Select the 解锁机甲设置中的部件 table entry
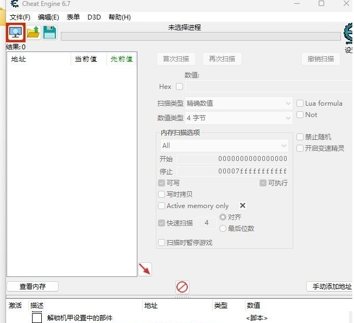The height and width of the screenshot is (323, 354). pyautogui.click(x=80, y=318)
